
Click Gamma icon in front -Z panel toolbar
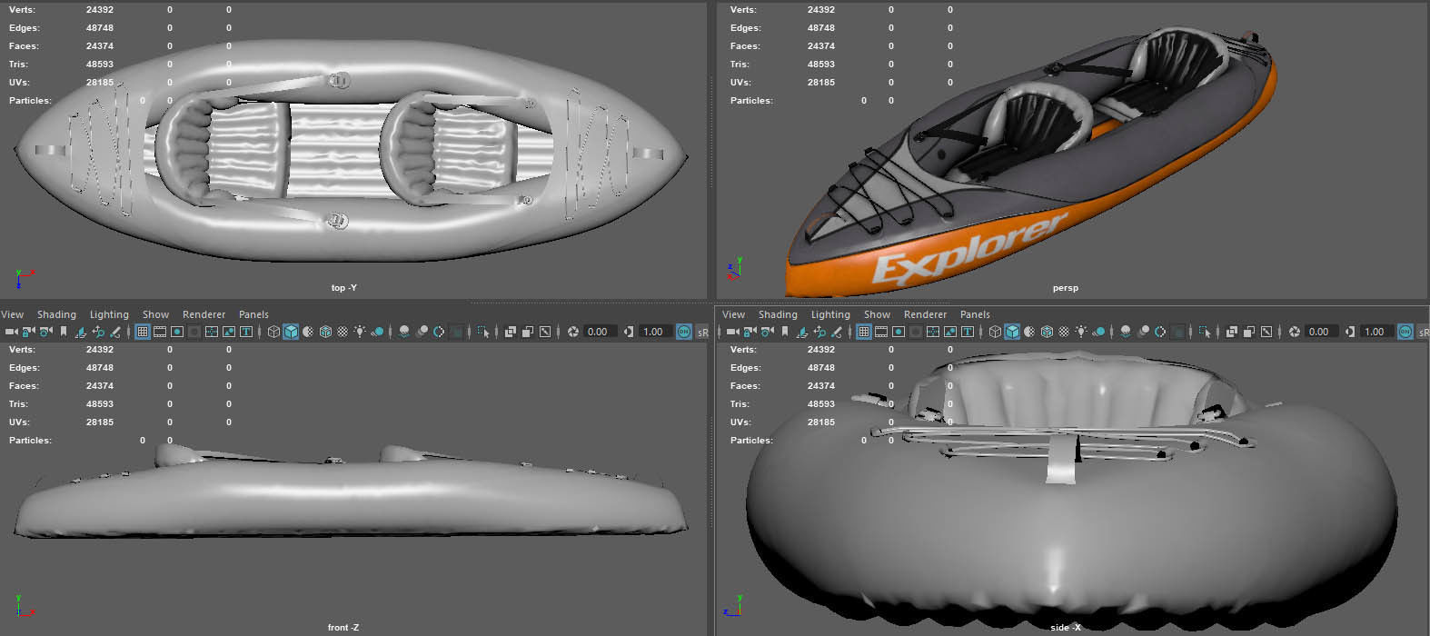click(x=628, y=332)
